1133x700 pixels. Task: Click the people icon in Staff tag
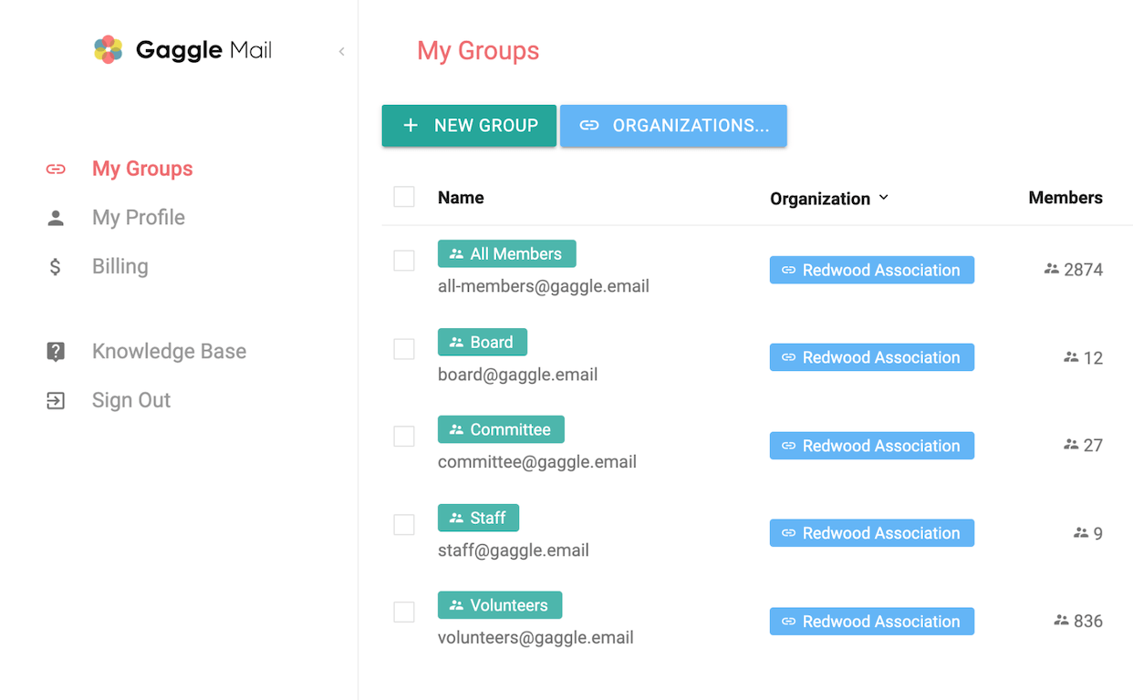coord(456,519)
